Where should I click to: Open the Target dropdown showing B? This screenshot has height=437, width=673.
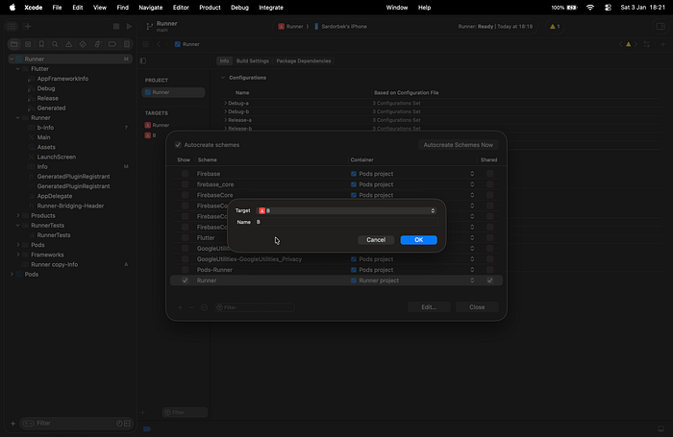[346, 210]
